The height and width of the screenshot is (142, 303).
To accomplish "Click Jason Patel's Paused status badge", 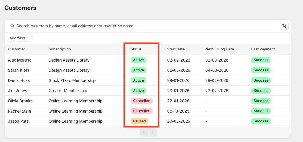I will point(140,121).
